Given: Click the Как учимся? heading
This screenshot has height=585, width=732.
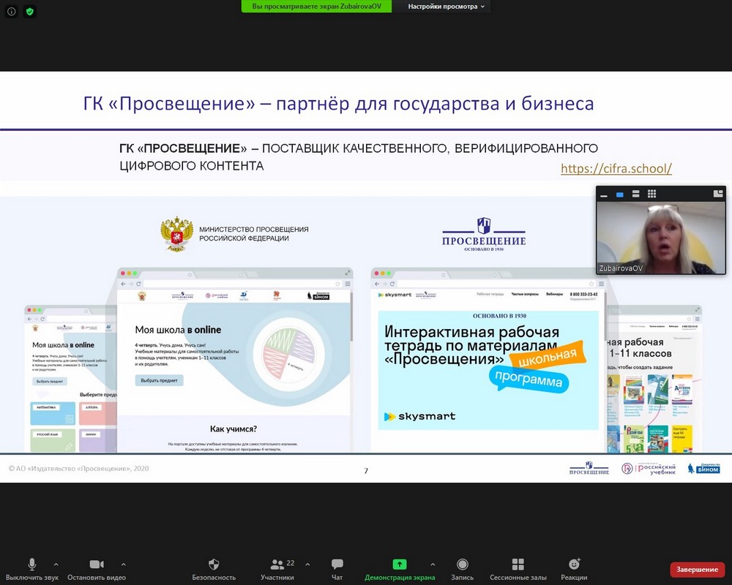Looking at the screenshot, I should click(x=234, y=429).
